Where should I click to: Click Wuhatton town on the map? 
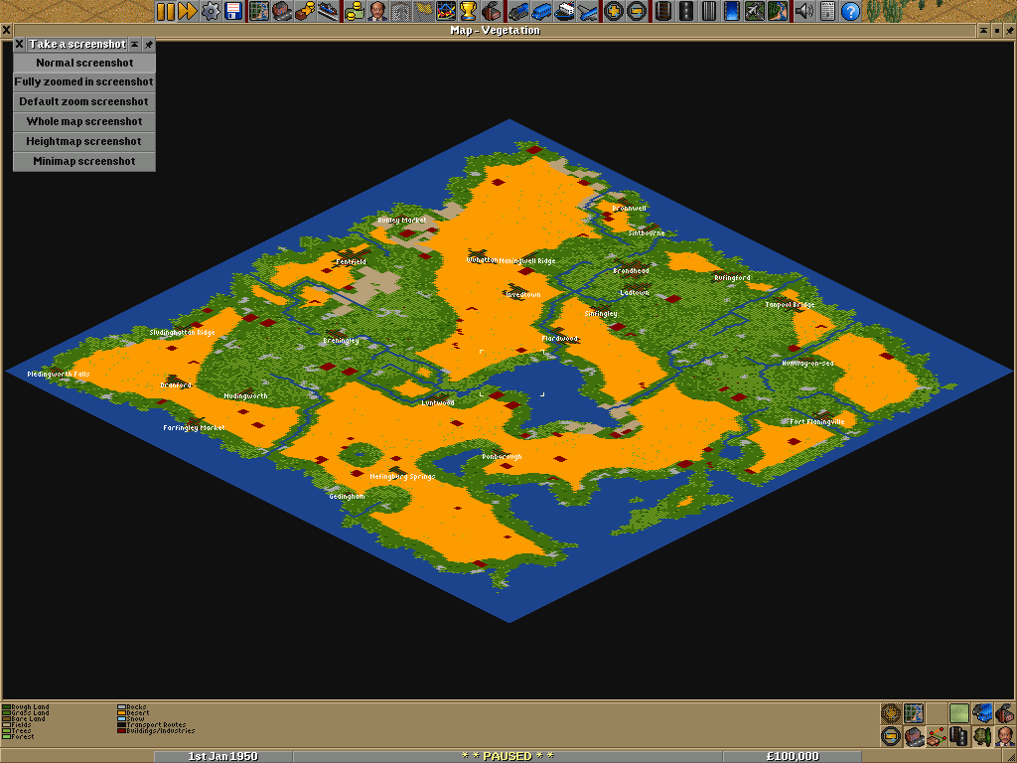click(482, 260)
